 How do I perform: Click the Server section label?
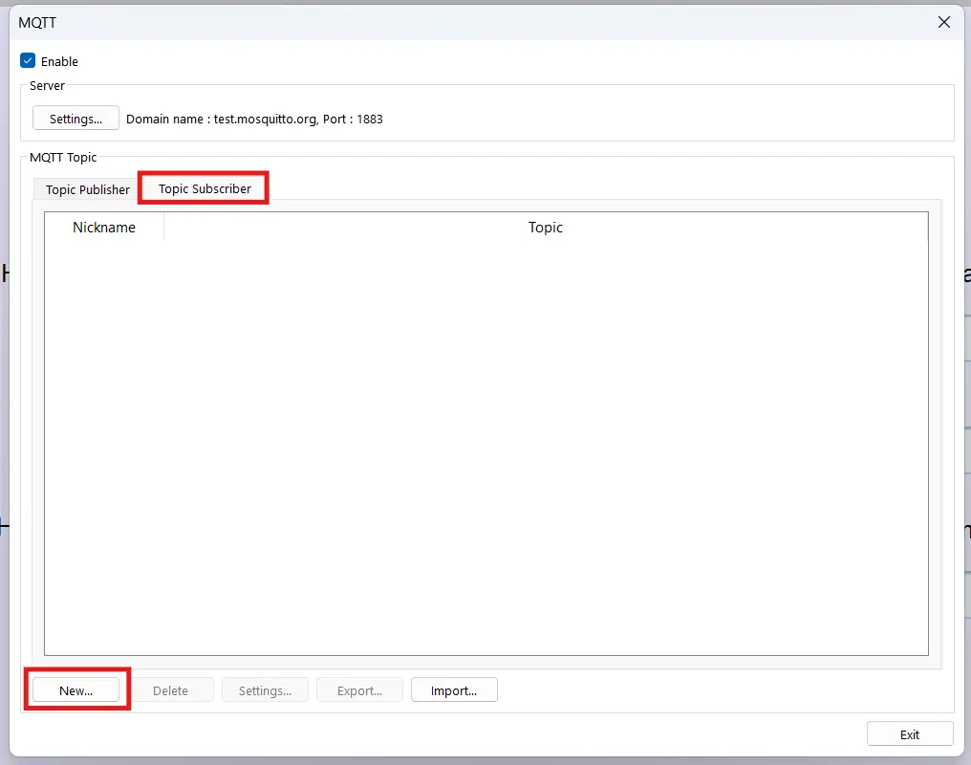pos(46,85)
